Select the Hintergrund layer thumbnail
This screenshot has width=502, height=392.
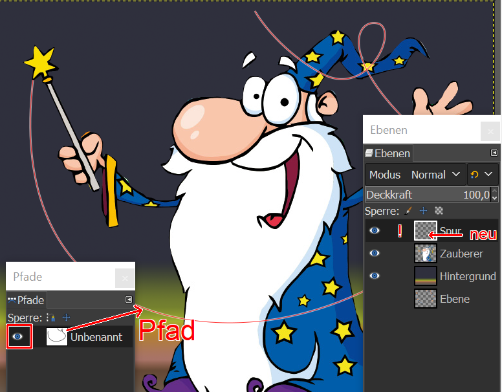click(x=425, y=276)
